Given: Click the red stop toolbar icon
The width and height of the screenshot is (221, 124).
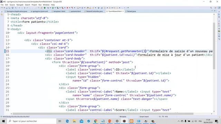Looking at the screenshot, I should 67,8.
